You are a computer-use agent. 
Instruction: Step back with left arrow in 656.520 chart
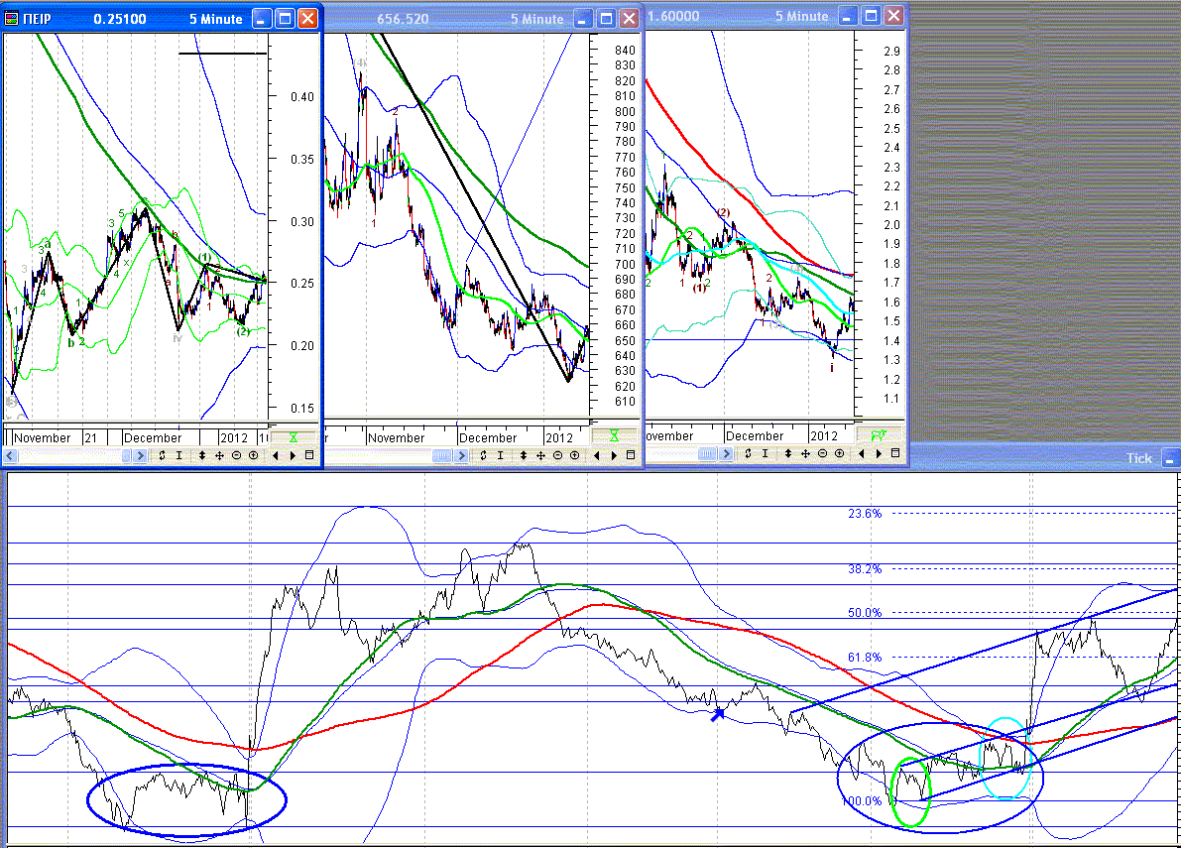tap(597, 455)
